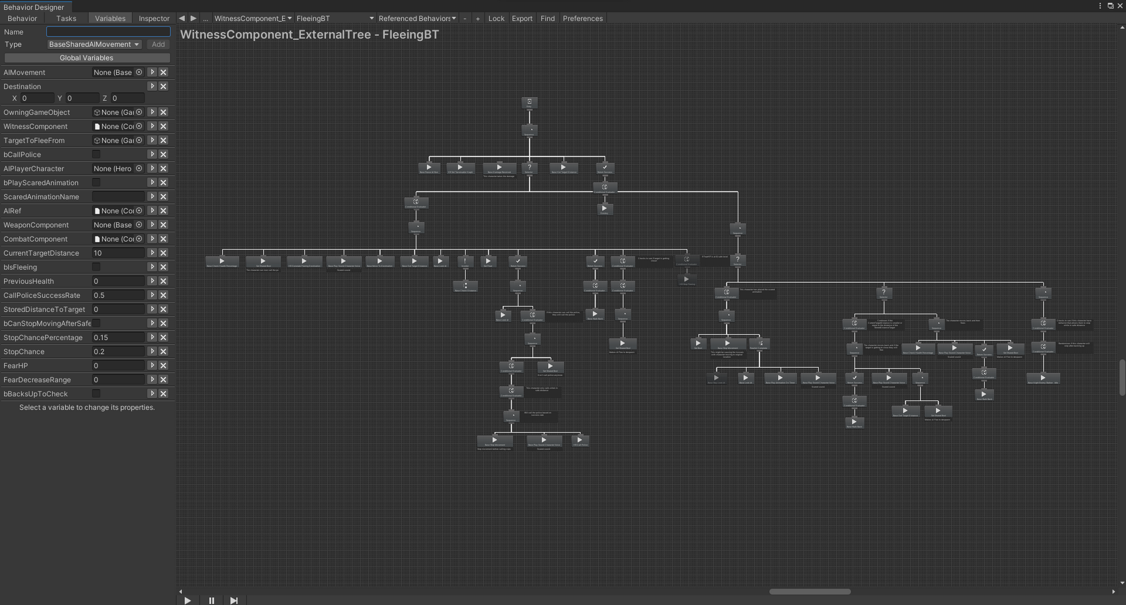1126x605 pixels.
Task: Delete the bBacksUpToCheck variable
Action: [164, 394]
